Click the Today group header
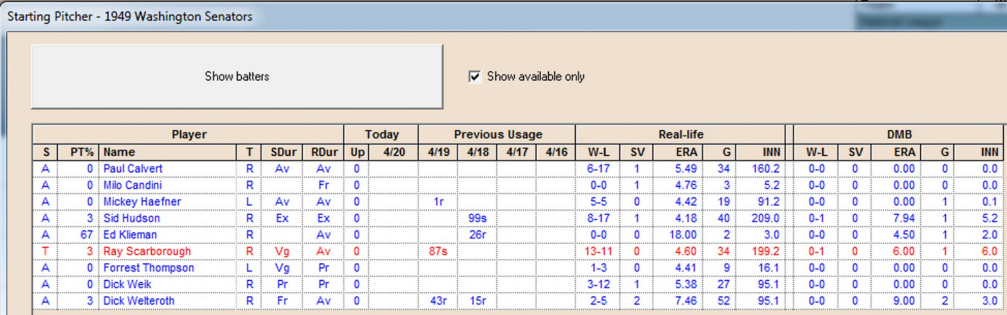 click(x=382, y=135)
